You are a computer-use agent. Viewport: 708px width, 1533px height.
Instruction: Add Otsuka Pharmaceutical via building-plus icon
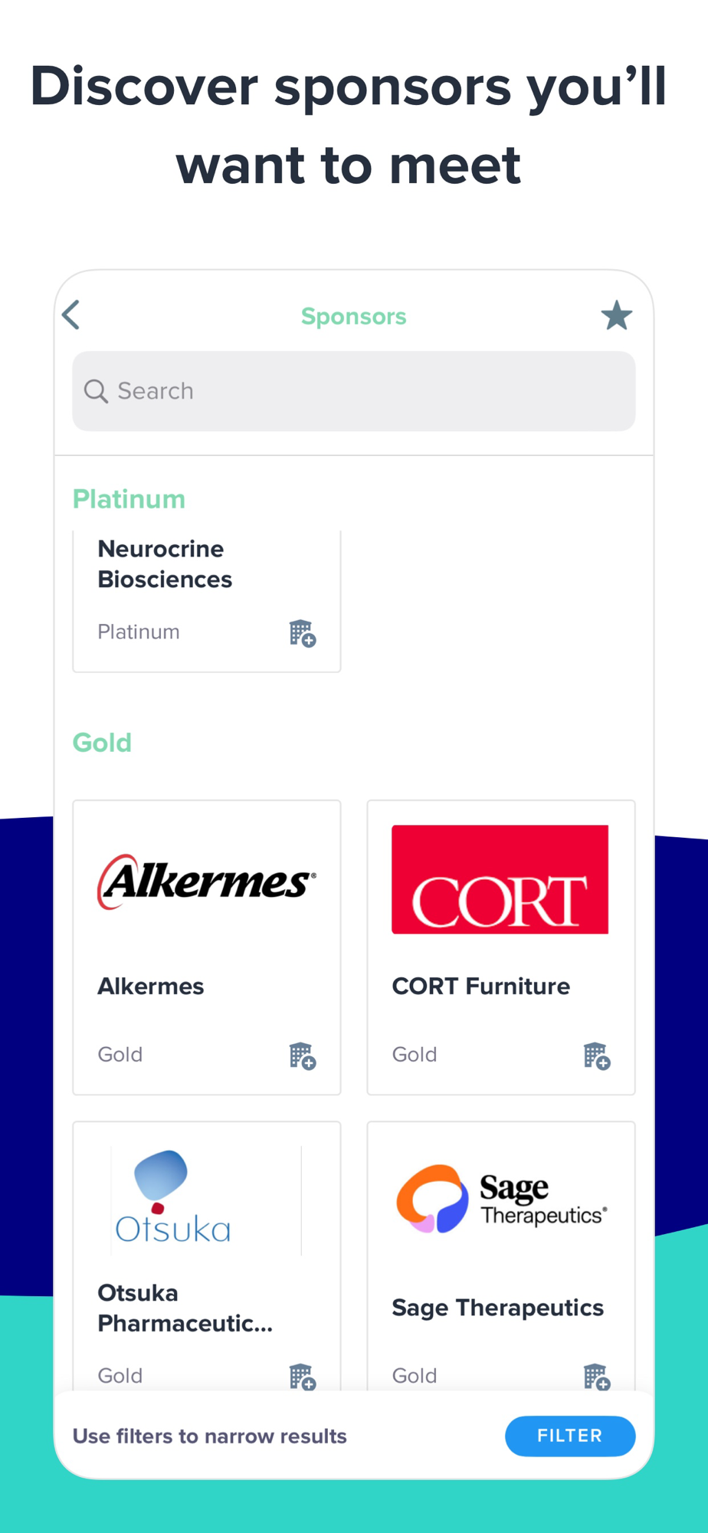303,1377
